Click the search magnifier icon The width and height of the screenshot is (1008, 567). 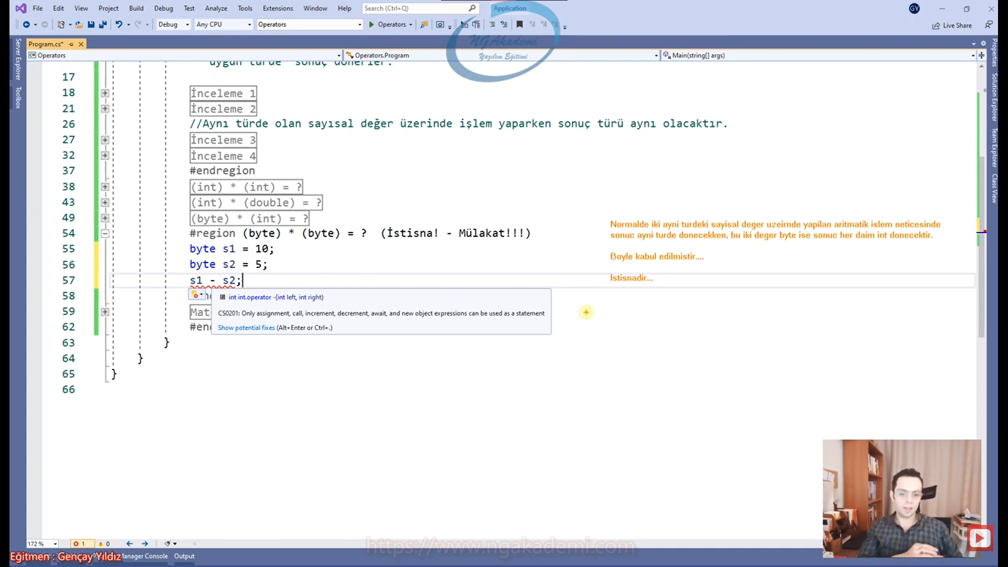coord(472,8)
